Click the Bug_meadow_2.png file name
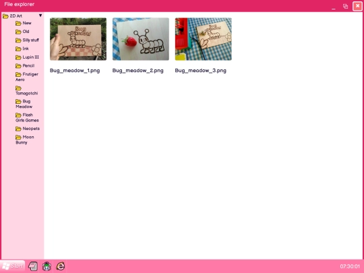This screenshot has width=364, height=273. [x=138, y=71]
